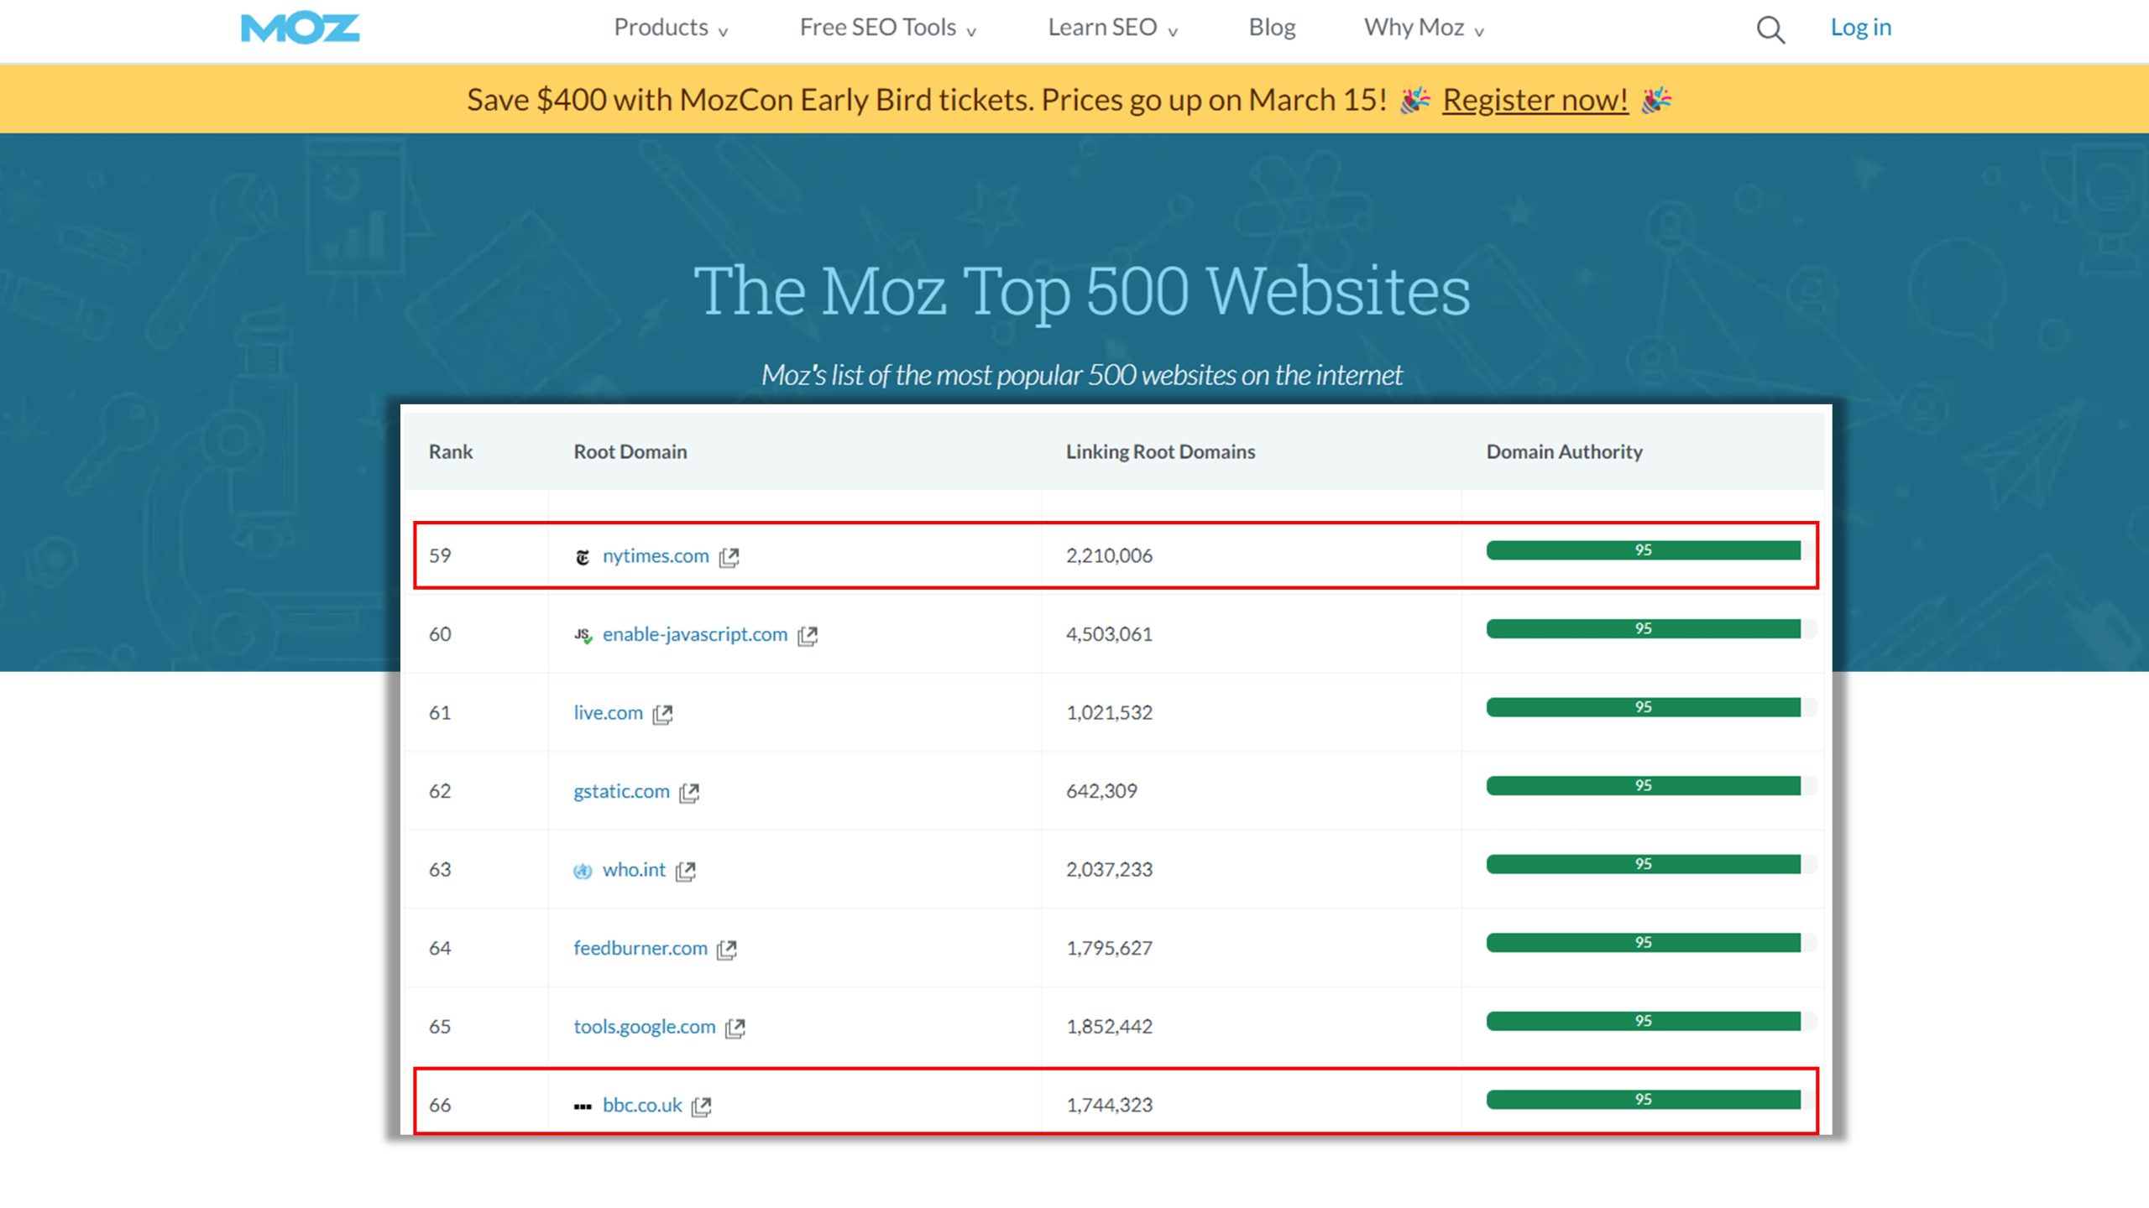Viewport: 2149px width, 1208px height.
Task: Open the Blog menu item
Action: tap(1272, 28)
